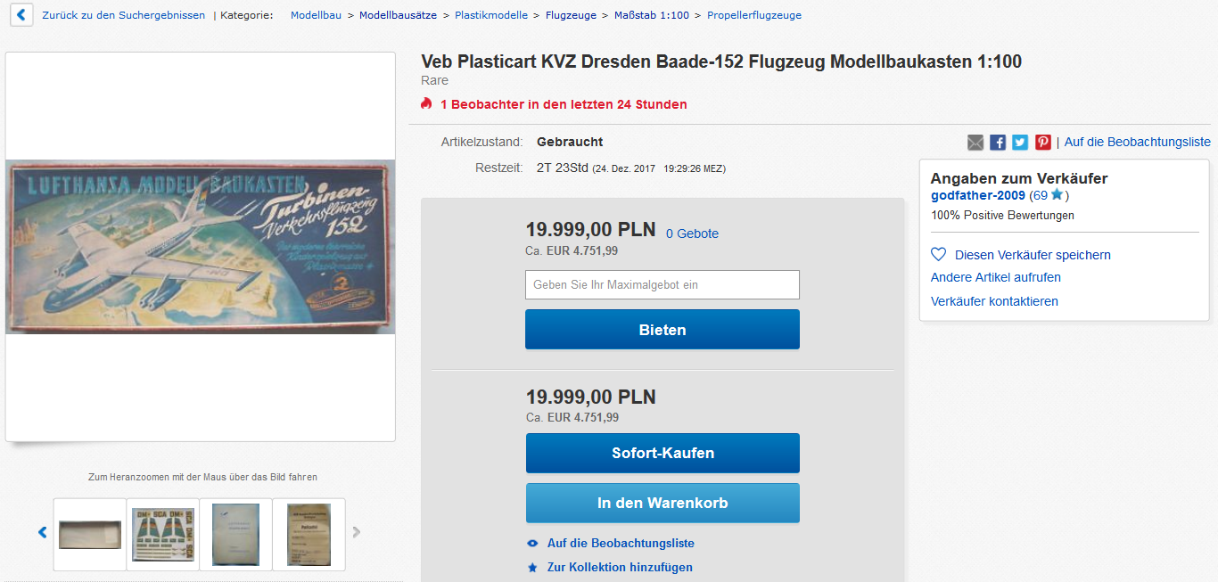This screenshot has width=1218, height=582.
Task: Click the Maximalgebot input field
Action: 662,284
